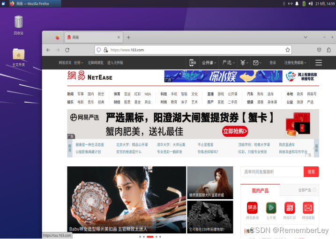Expand the 公开课 dropdown
Screen dimensions: 336x239
coord(209,63)
